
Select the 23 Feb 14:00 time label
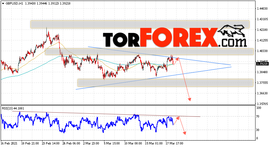tap(51, 143)
